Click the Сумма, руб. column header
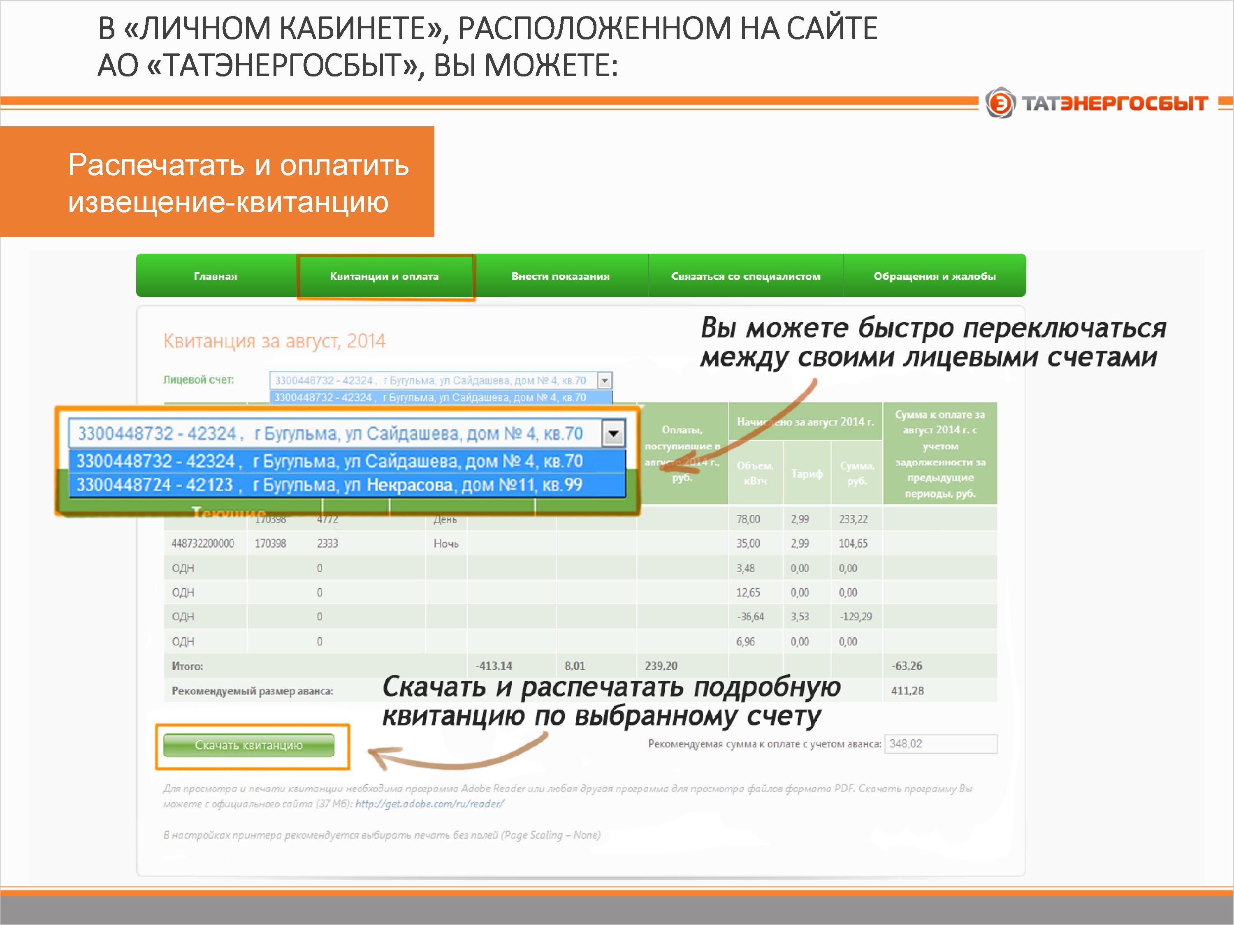Image resolution: width=1234 pixels, height=925 pixels. pos(857,473)
